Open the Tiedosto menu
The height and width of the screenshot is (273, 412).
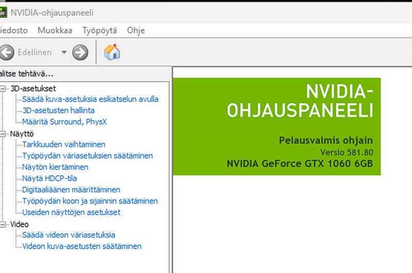click(x=13, y=30)
